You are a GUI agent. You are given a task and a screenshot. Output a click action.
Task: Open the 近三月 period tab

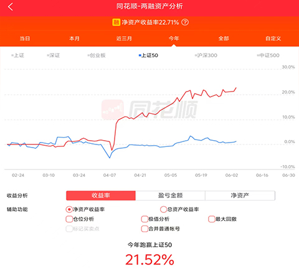[124, 39]
